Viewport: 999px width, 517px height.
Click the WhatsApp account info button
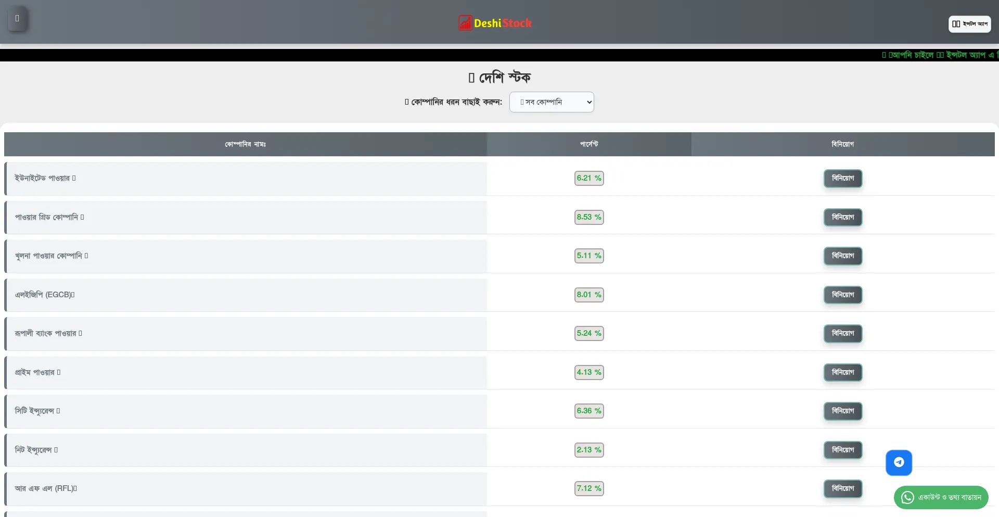coord(941,497)
